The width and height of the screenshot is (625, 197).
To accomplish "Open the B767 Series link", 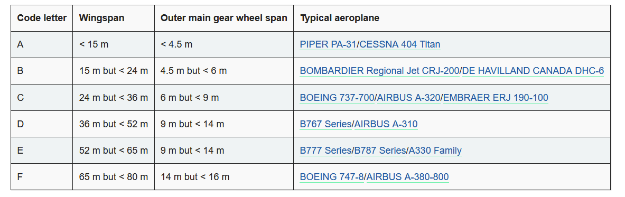I will pyautogui.click(x=325, y=124).
